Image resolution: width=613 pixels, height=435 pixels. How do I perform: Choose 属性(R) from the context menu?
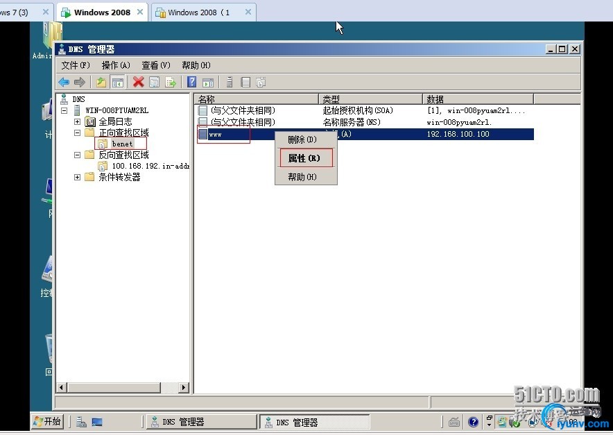tap(306, 158)
